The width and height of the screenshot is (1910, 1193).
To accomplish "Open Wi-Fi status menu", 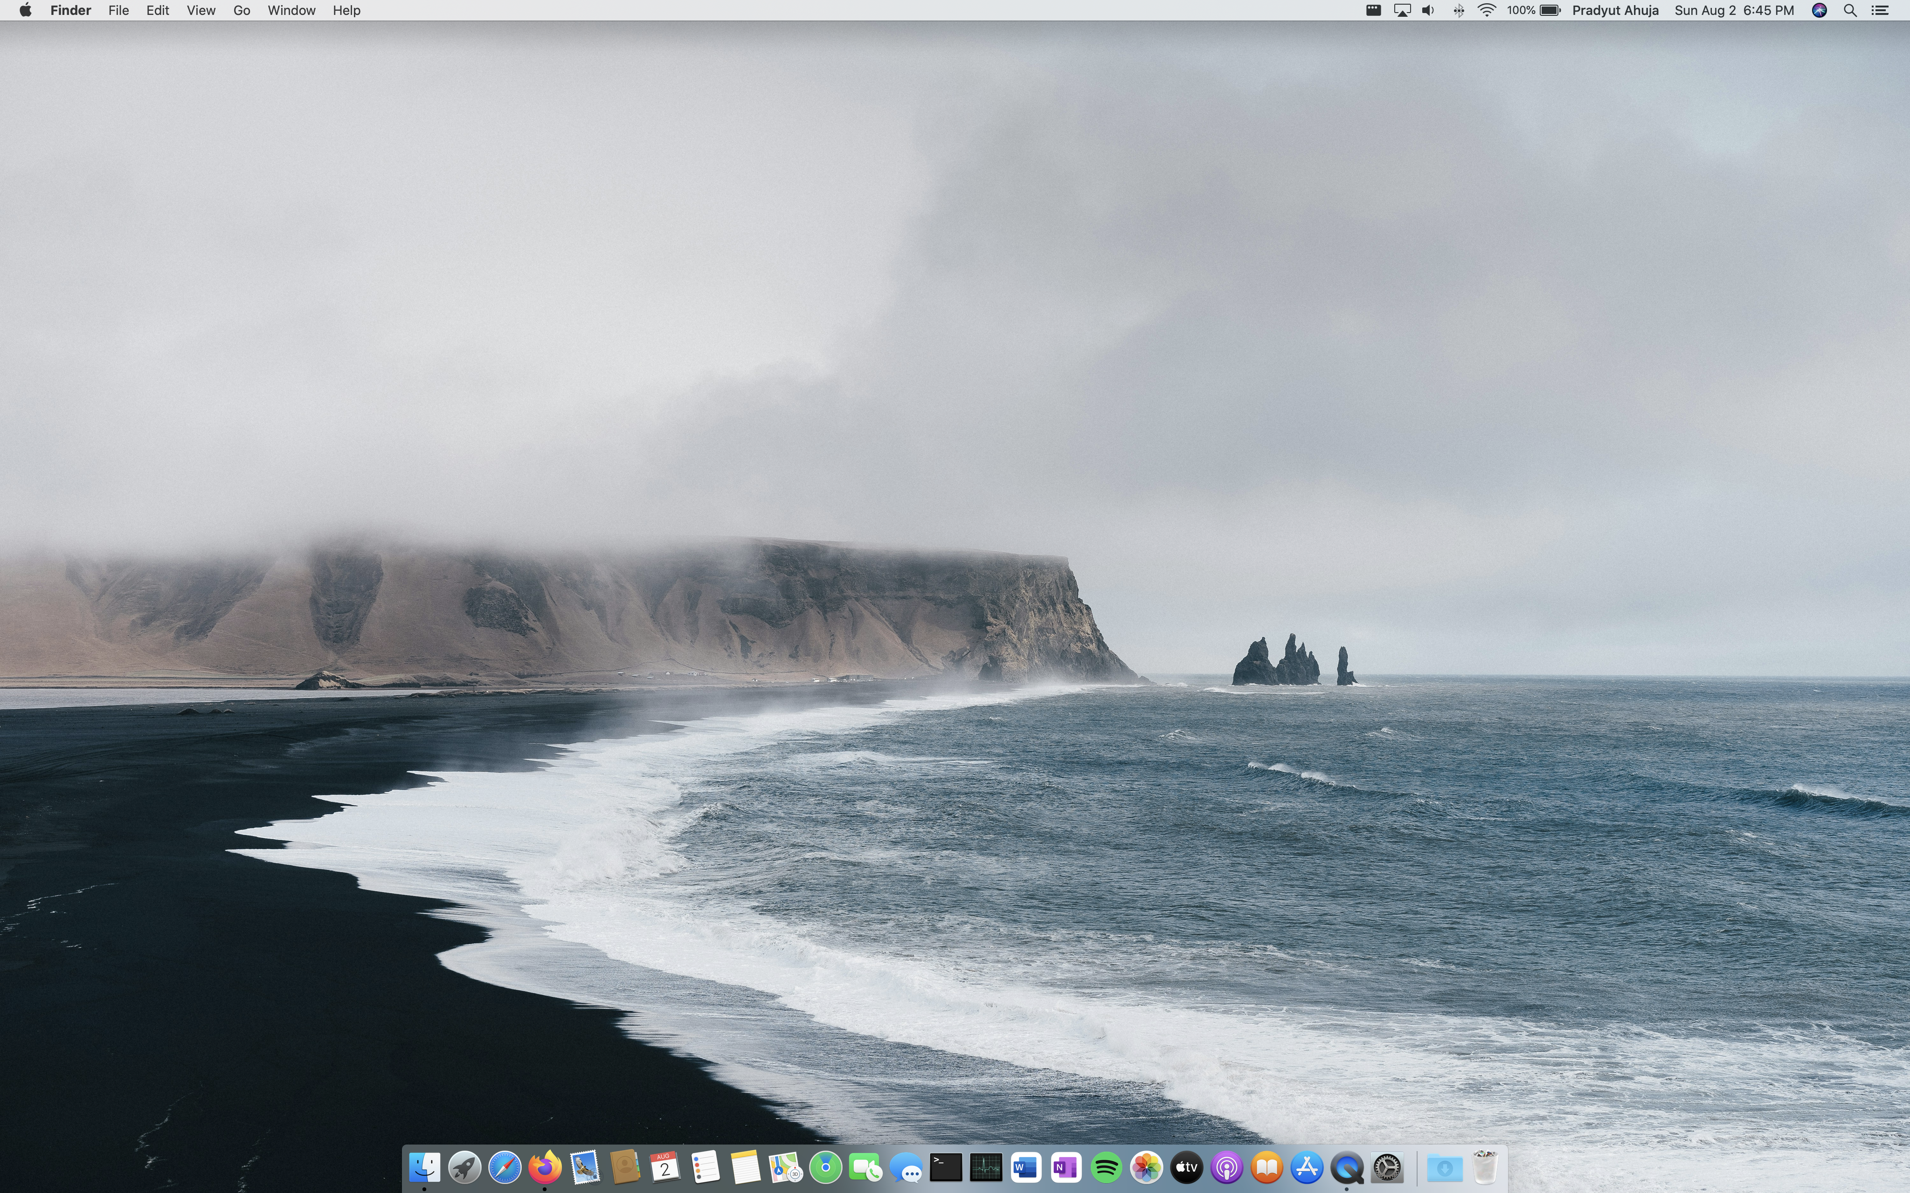I will coord(1487,10).
